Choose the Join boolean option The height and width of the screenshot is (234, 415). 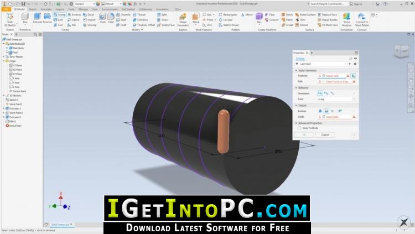[x=320, y=111]
